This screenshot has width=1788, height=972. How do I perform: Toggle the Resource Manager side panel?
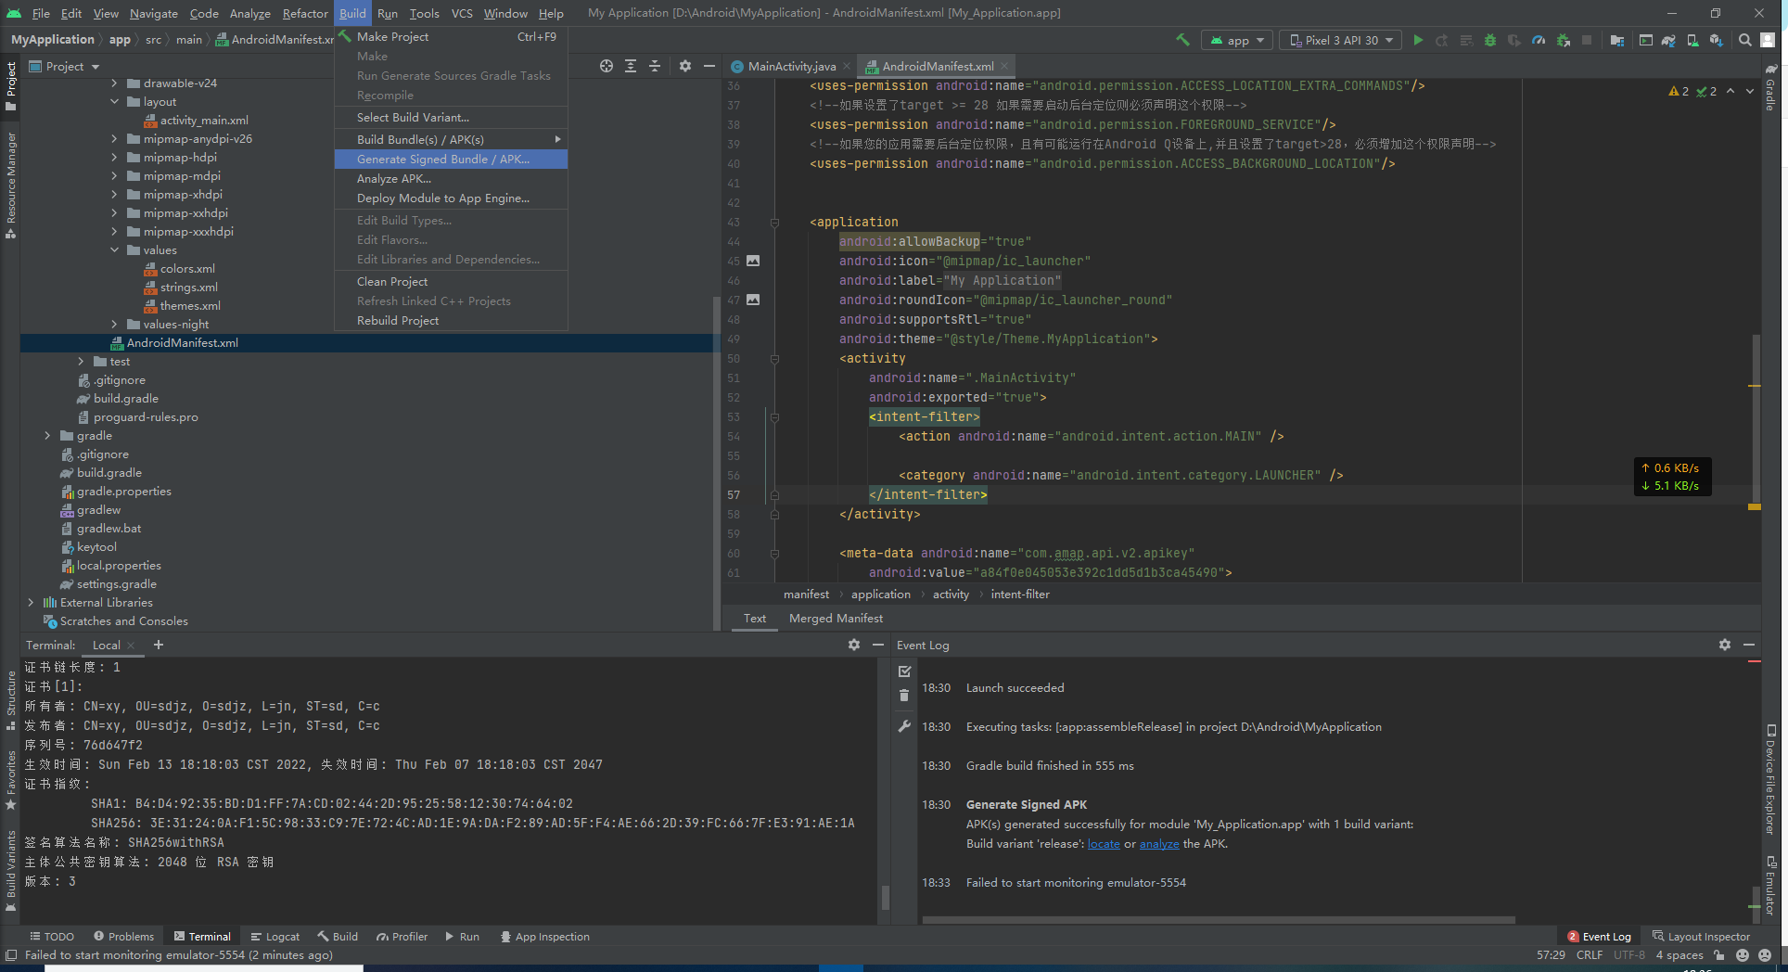pos(10,185)
